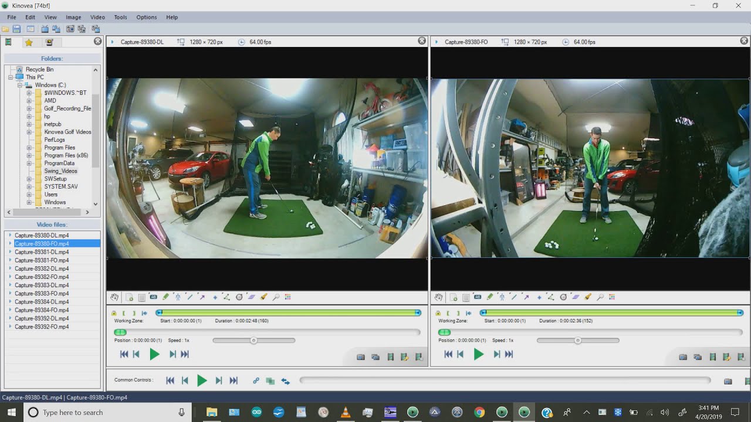Open the Tools menu
Screen dimensions: 751x422
(x=120, y=17)
